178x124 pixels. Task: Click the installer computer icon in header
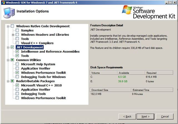pyautogui.click(x=9, y=13)
